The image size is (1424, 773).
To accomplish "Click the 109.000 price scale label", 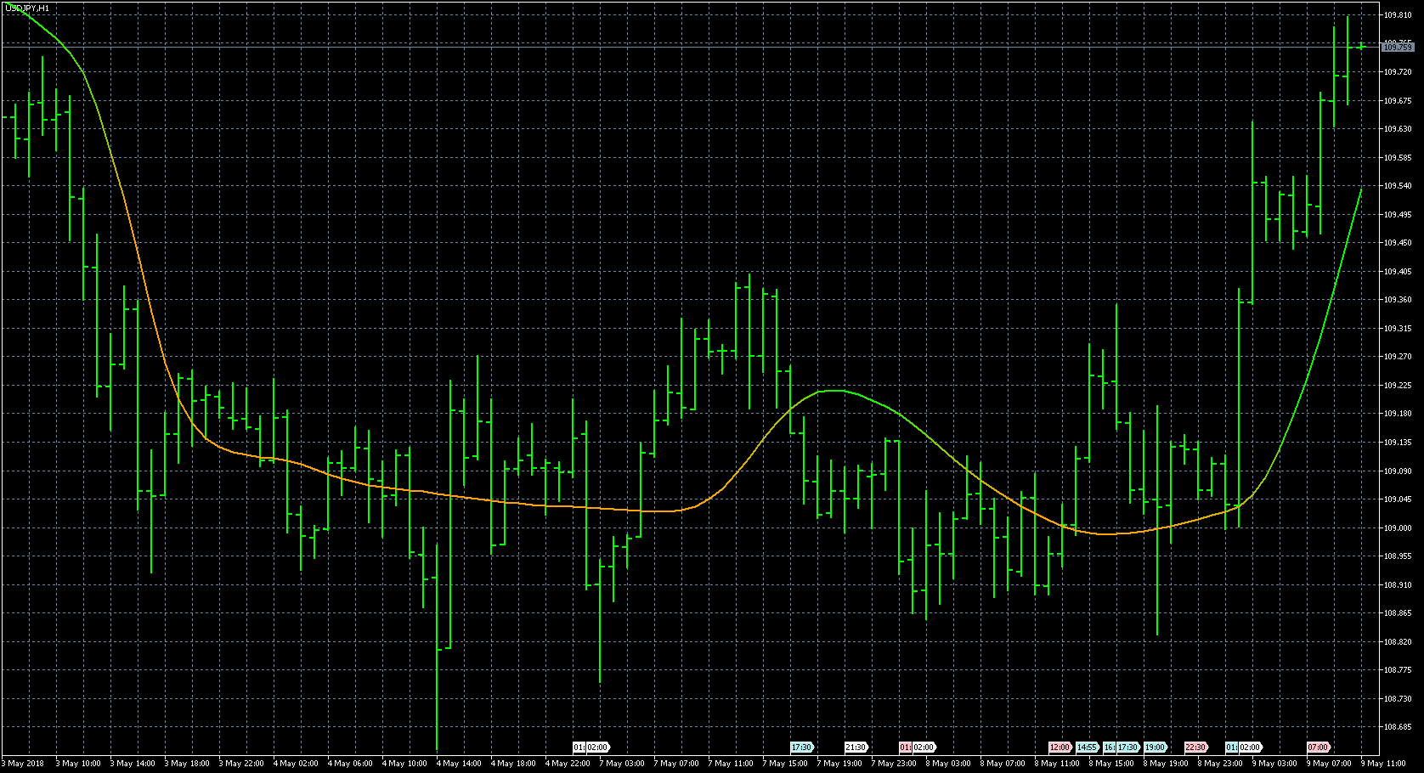I will [x=1398, y=528].
